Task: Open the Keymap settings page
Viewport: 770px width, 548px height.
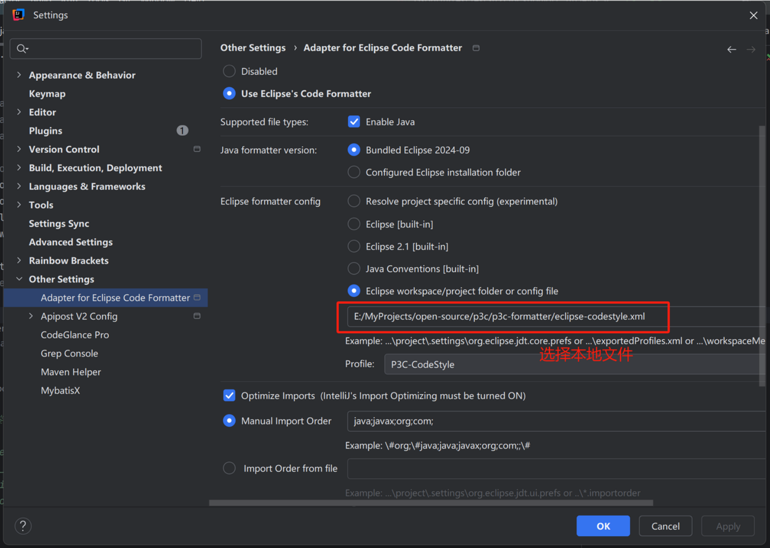Action: [47, 93]
